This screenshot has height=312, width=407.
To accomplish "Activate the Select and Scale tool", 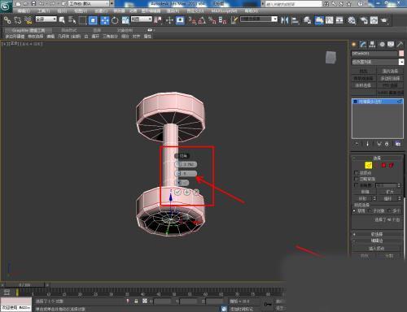I will (125, 20).
